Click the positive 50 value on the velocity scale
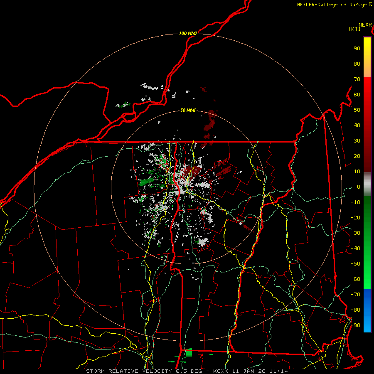 357,110
